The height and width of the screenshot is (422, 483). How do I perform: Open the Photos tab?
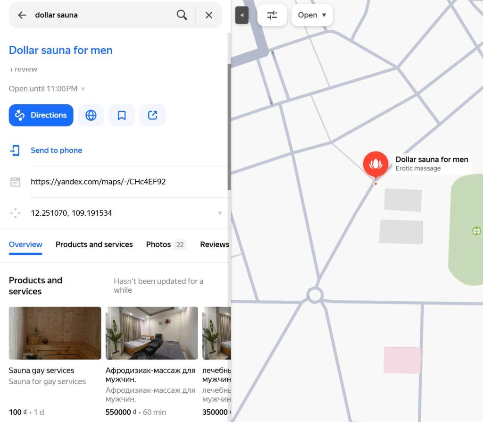click(166, 245)
